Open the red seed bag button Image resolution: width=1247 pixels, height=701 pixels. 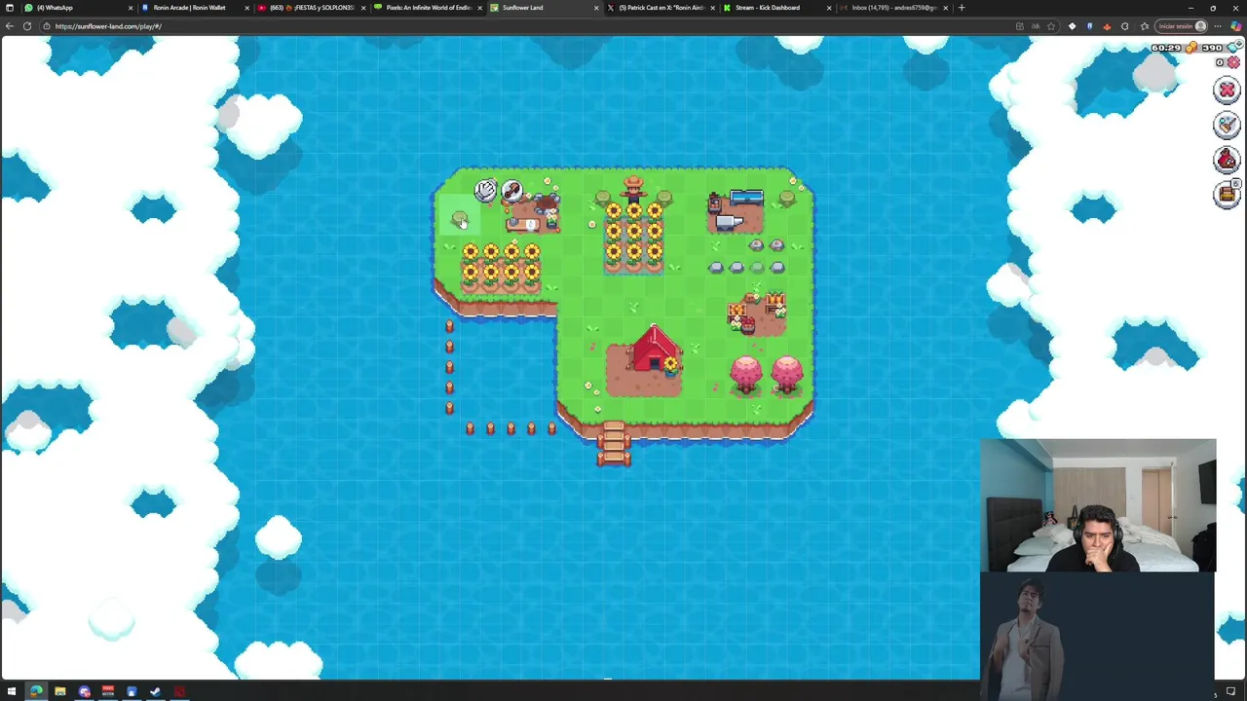point(1227,160)
